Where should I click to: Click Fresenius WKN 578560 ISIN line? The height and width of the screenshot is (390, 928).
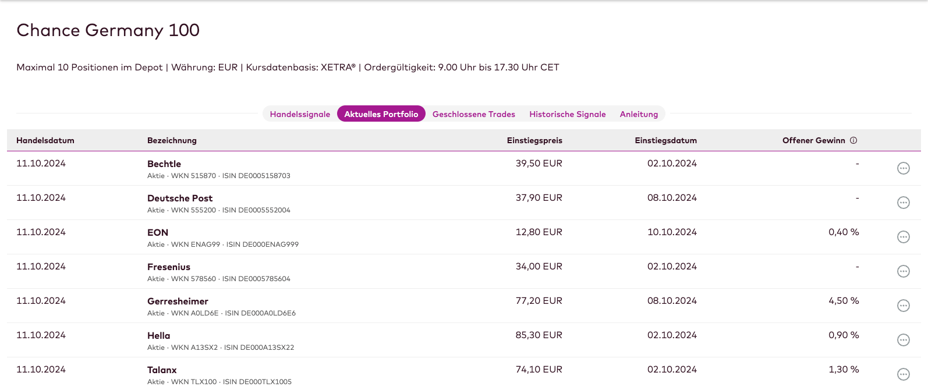tap(219, 279)
